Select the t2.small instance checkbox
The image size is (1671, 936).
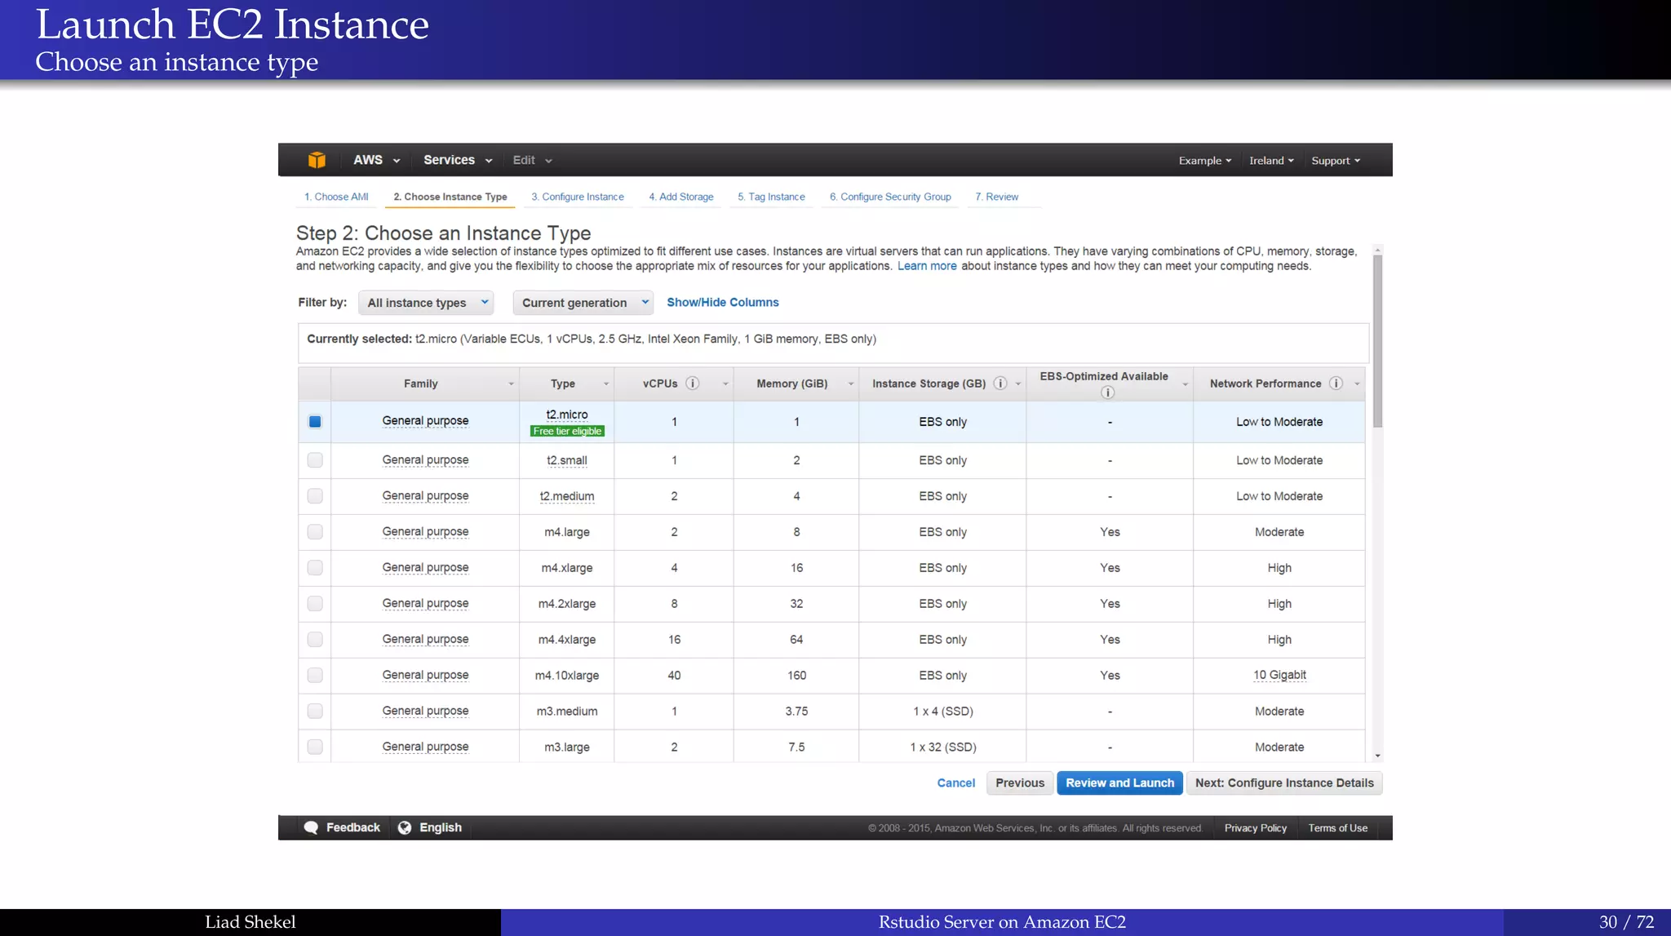click(x=315, y=460)
